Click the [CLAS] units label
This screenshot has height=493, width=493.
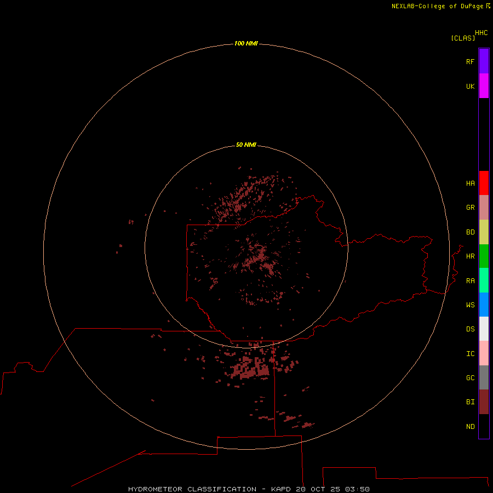(463, 38)
